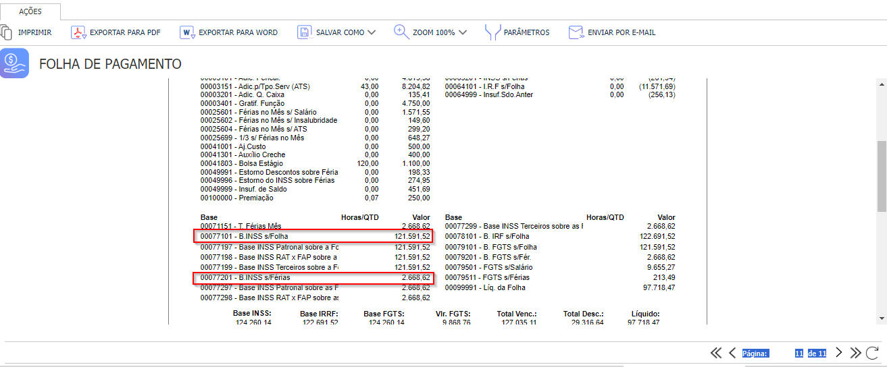Image resolution: width=887 pixels, height=367 pixels.
Task: Click row 00079201 - B. FGTS s/Fér.
Action: point(560,257)
